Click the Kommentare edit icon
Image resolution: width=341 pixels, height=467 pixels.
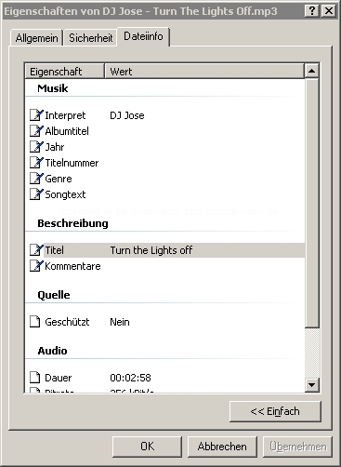[x=36, y=266]
